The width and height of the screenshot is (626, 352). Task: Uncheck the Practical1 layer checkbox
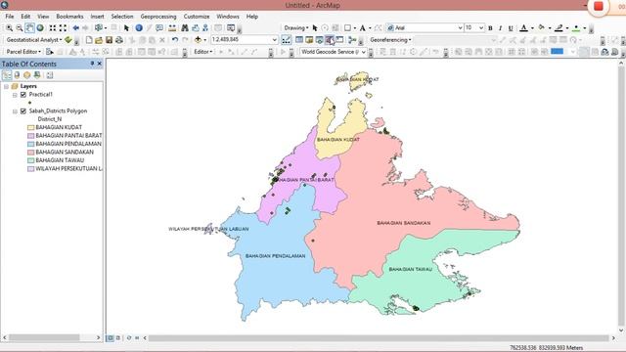point(23,95)
